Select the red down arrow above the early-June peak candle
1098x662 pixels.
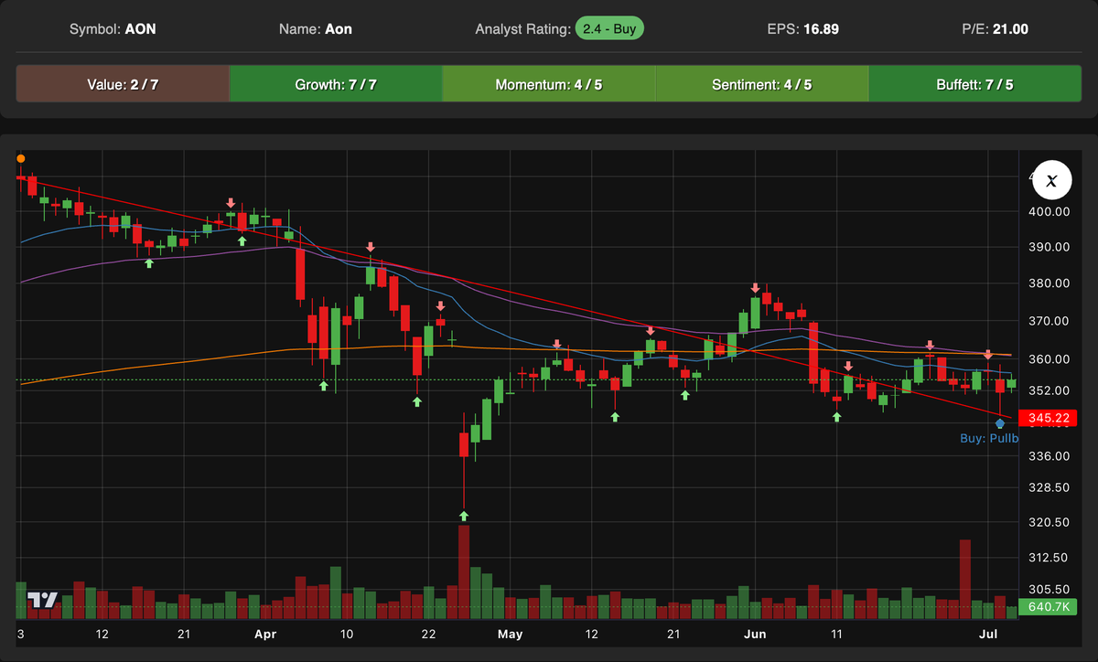756,287
